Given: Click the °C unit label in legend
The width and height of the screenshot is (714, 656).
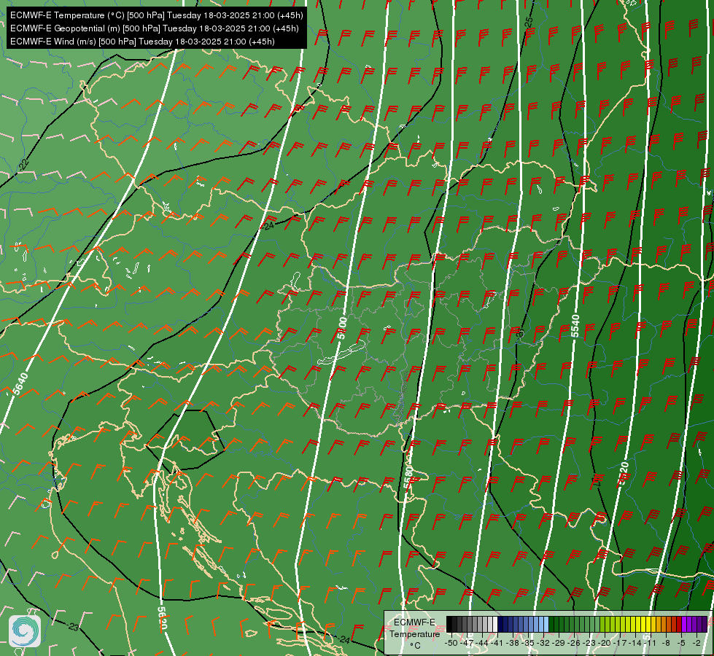Looking at the screenshot, I should point(415,645).
